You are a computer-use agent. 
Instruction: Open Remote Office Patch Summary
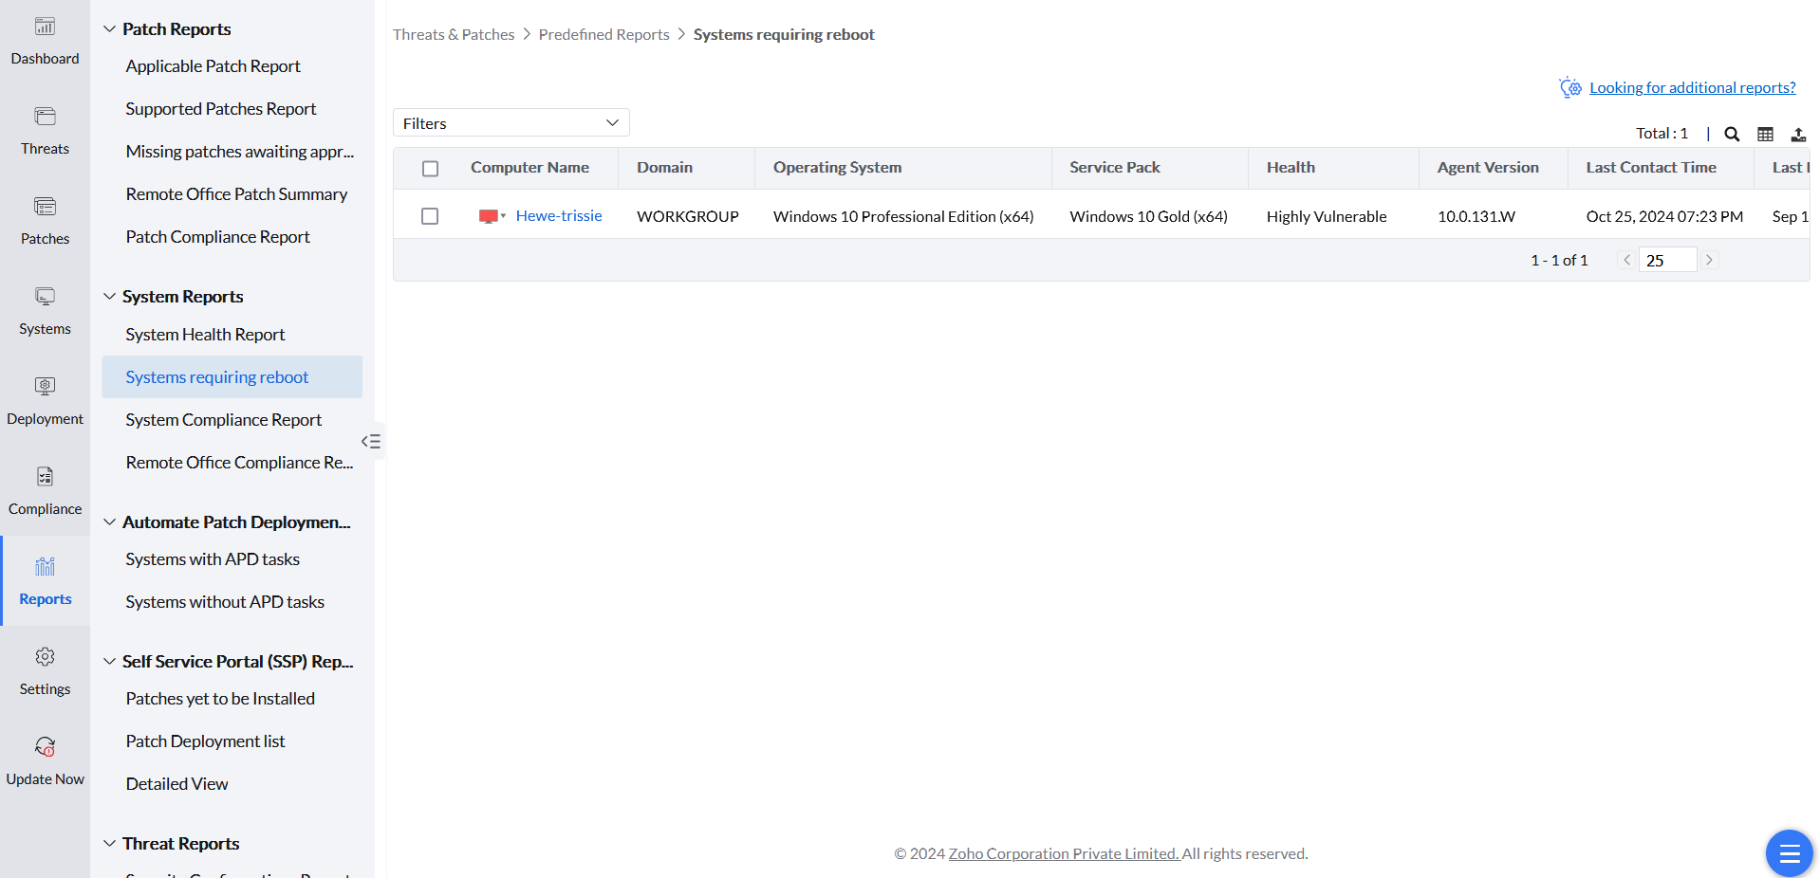click(237, 194)
